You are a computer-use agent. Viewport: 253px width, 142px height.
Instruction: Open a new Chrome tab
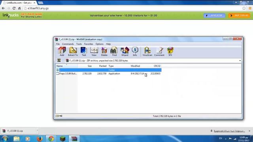40,3
